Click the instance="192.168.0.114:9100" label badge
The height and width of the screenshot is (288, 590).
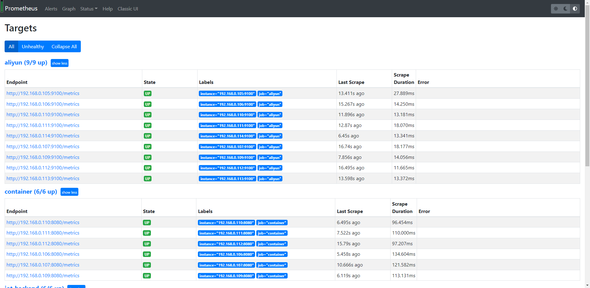[x=227, y=136]
